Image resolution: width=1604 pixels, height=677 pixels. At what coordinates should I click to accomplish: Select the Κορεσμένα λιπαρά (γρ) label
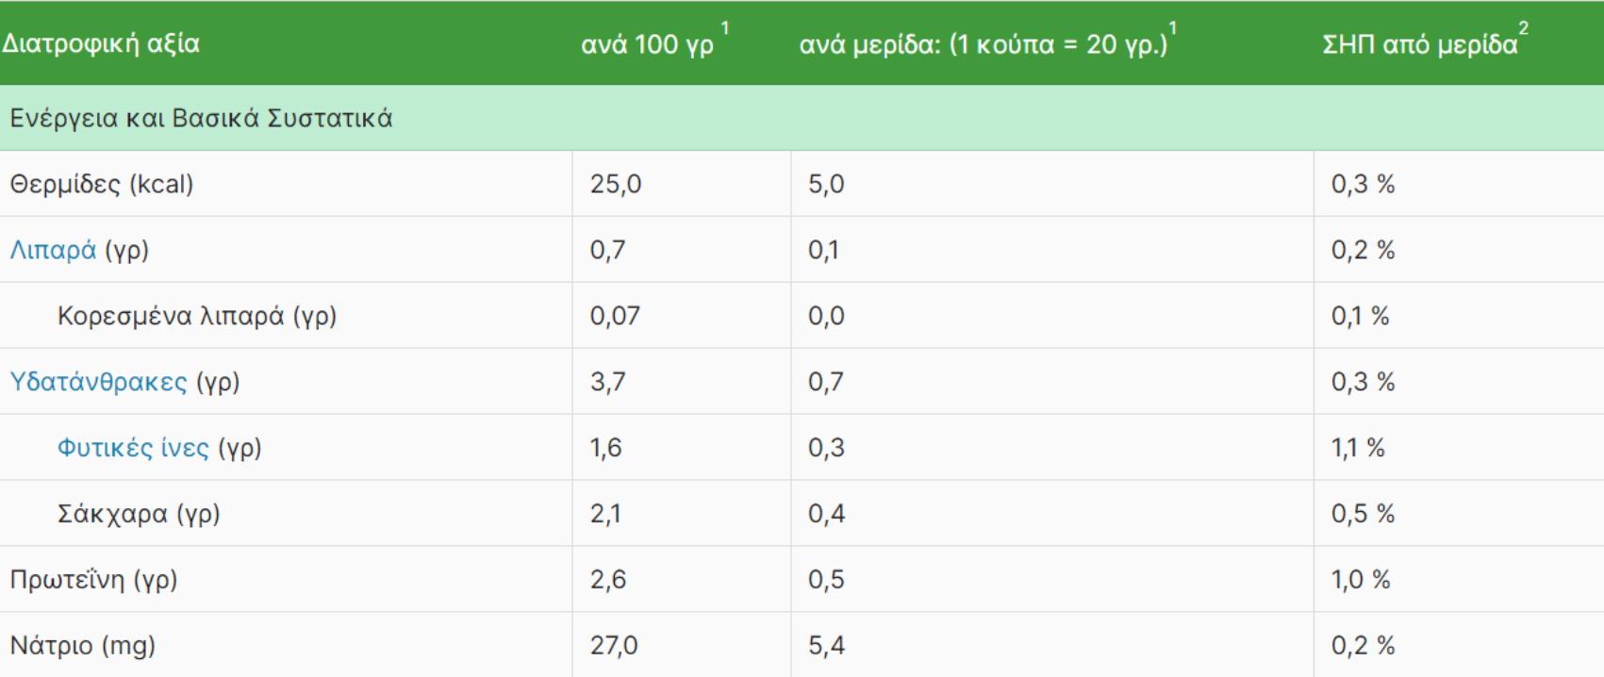tap(197, 316)
